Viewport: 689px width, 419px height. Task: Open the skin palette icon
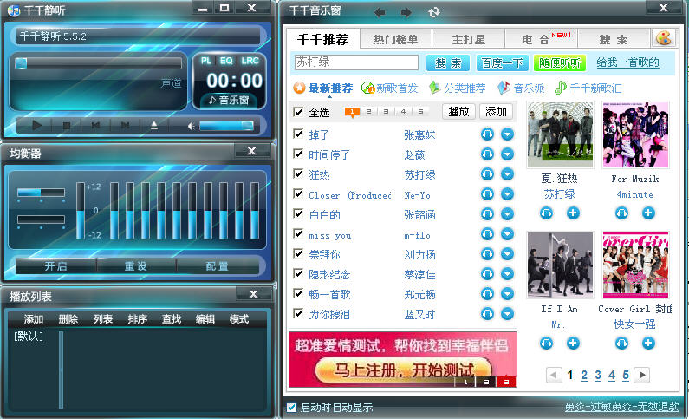pyautogui.click(x=662, y=39)
